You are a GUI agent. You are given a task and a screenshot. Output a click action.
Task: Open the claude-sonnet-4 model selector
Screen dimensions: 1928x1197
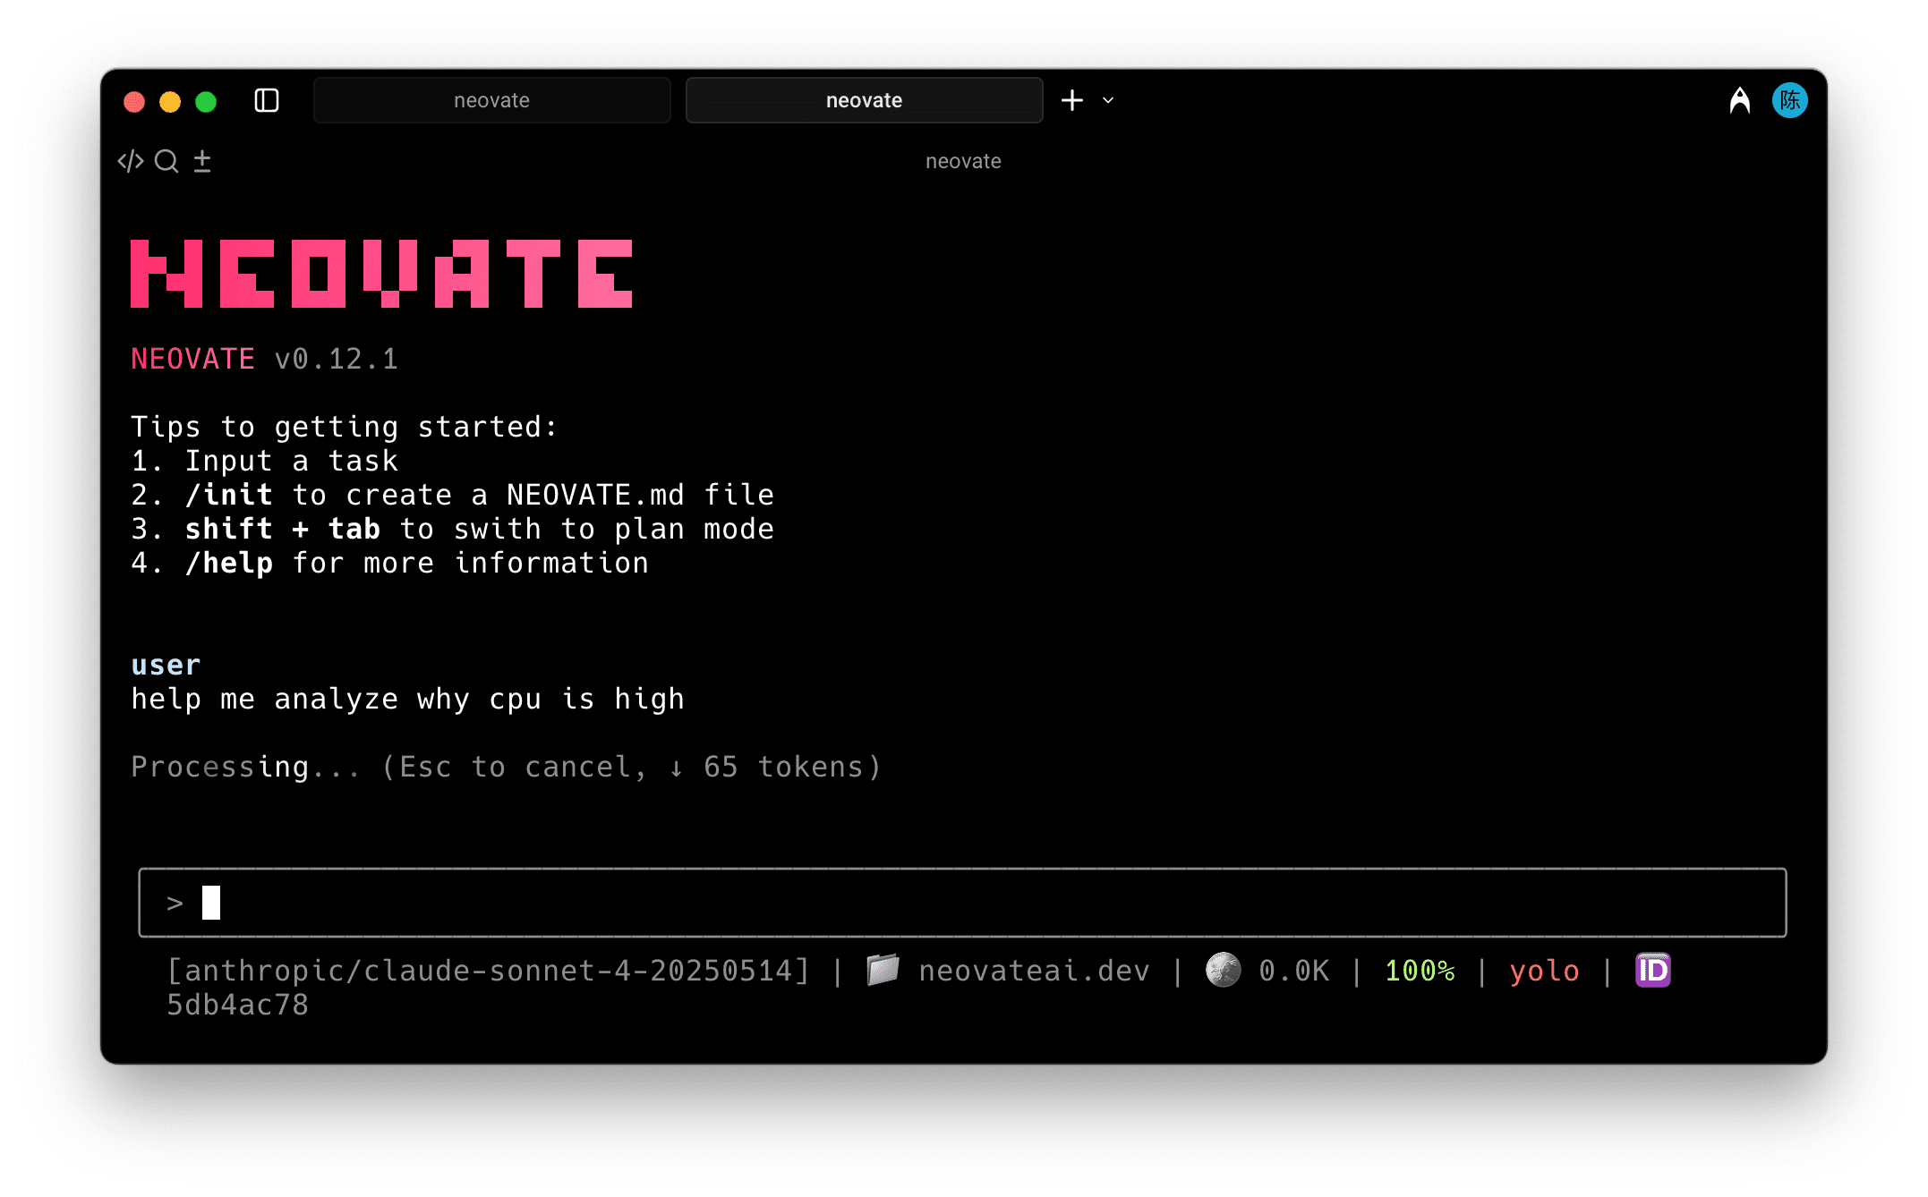pos(488,970)
